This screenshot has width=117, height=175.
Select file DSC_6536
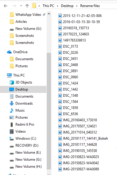coord(70,114)
